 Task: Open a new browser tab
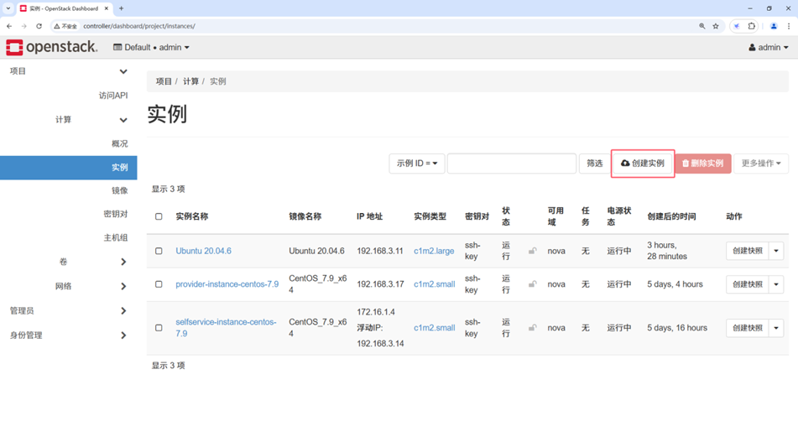pos(121,8)
